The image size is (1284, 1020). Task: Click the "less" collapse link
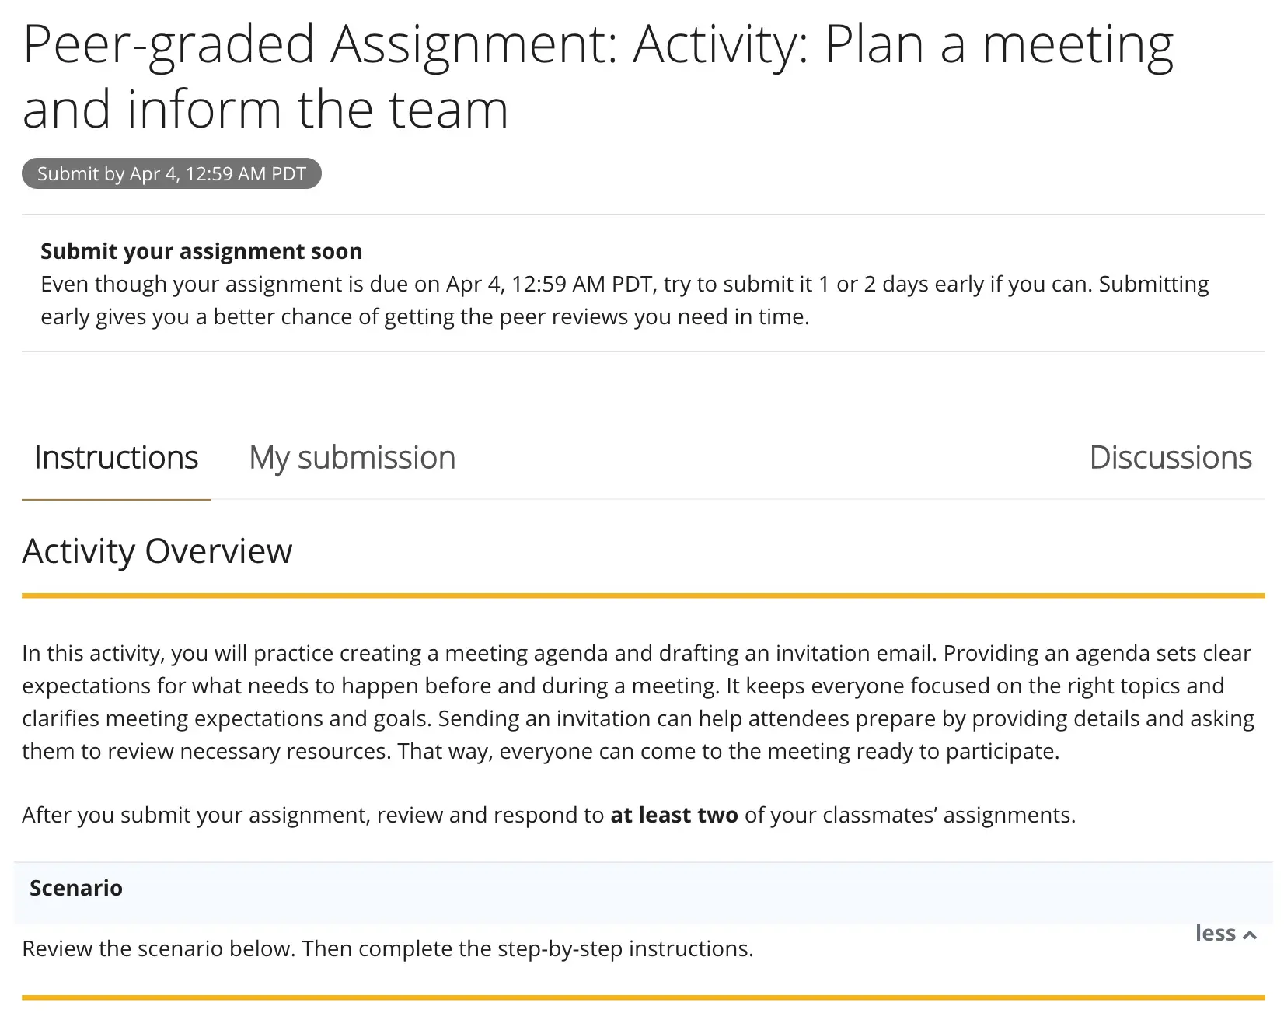(x=1216, y=933)
